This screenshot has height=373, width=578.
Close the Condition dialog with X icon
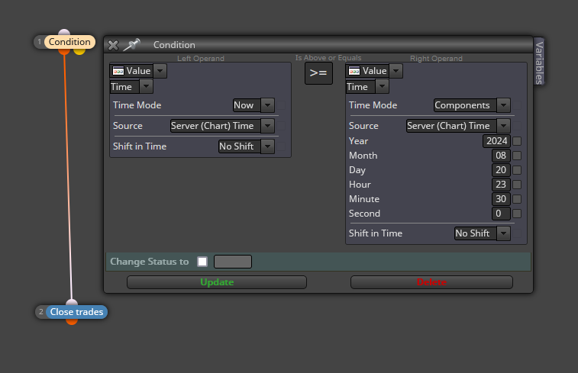(113, 45)
